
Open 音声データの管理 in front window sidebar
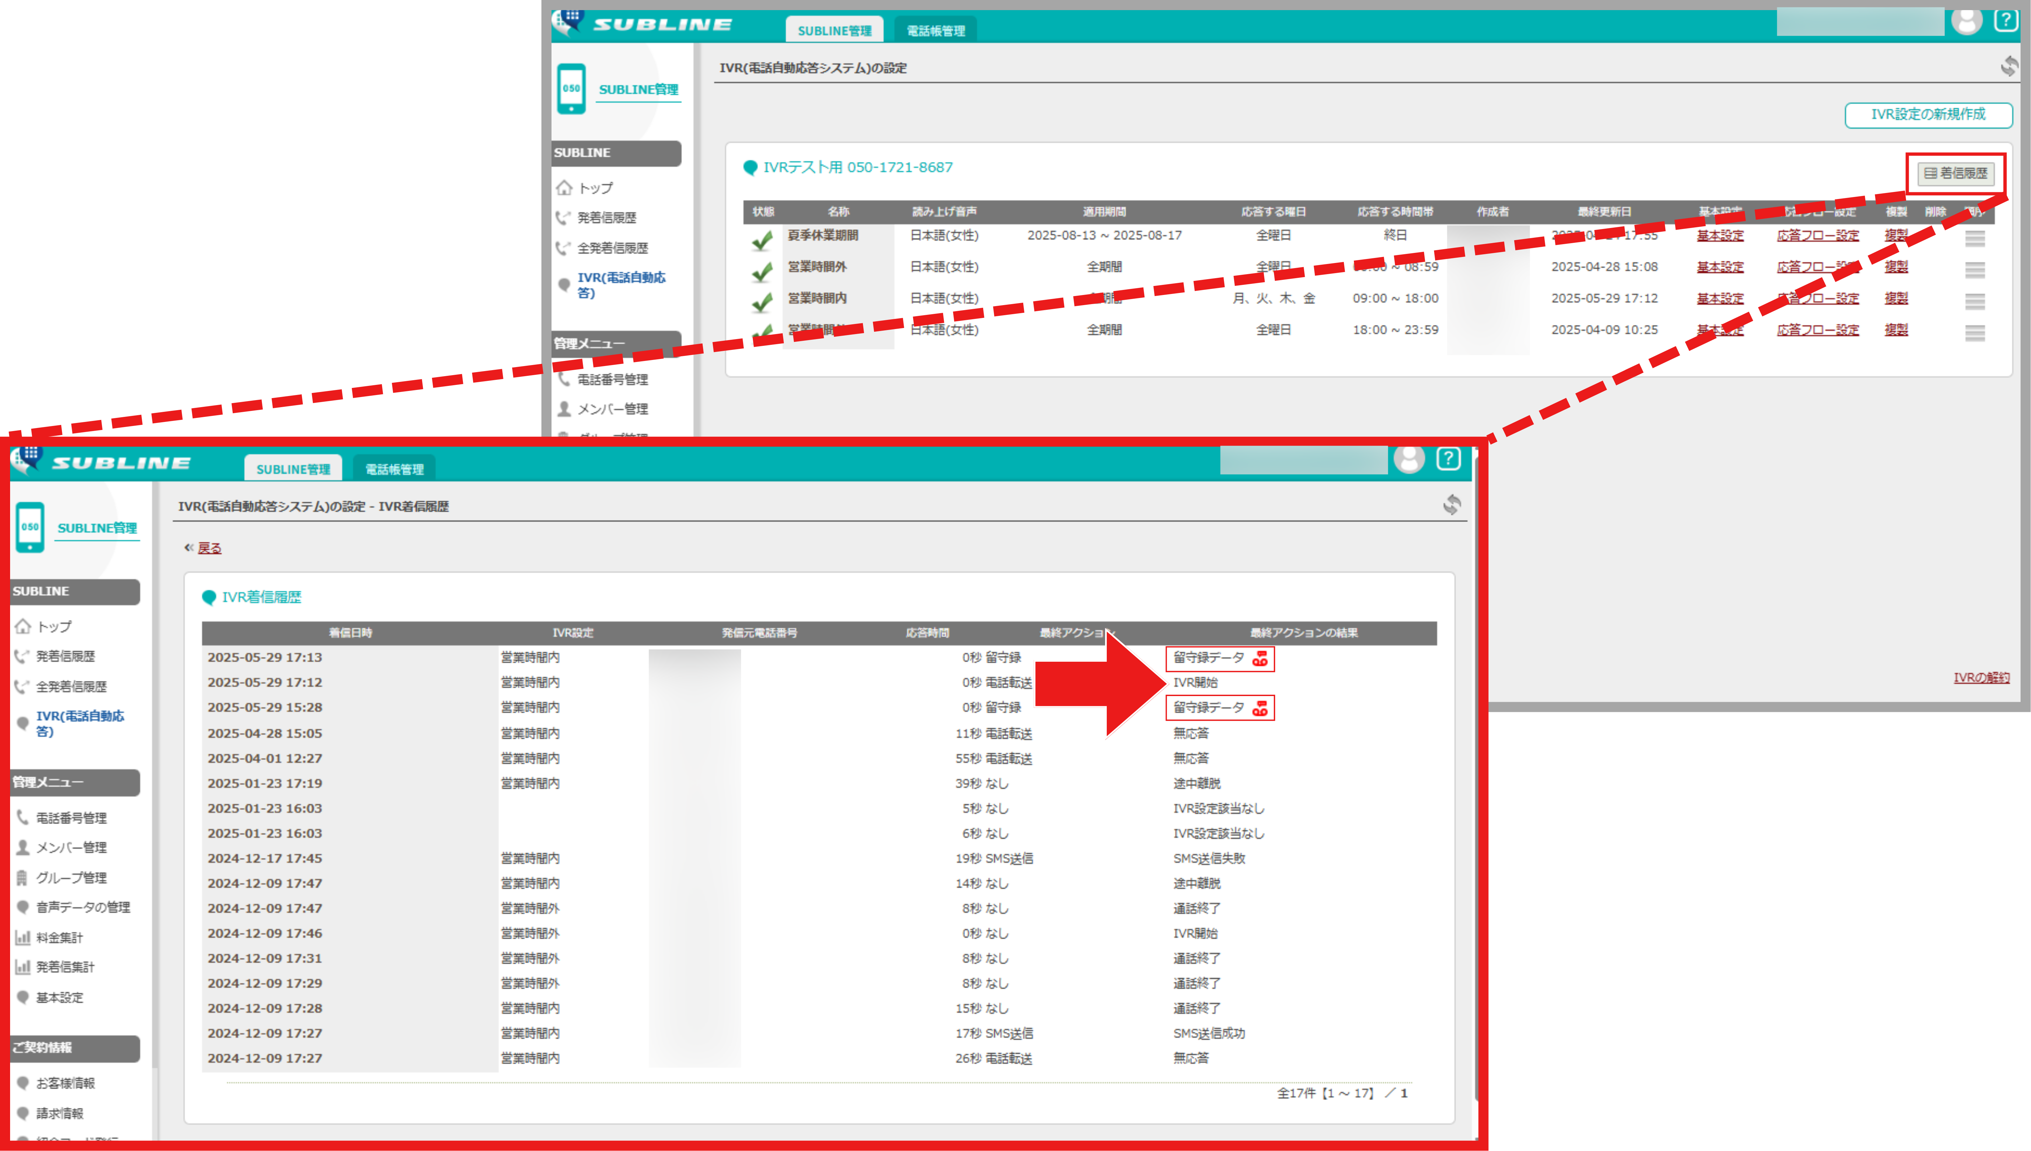[73, 907]
